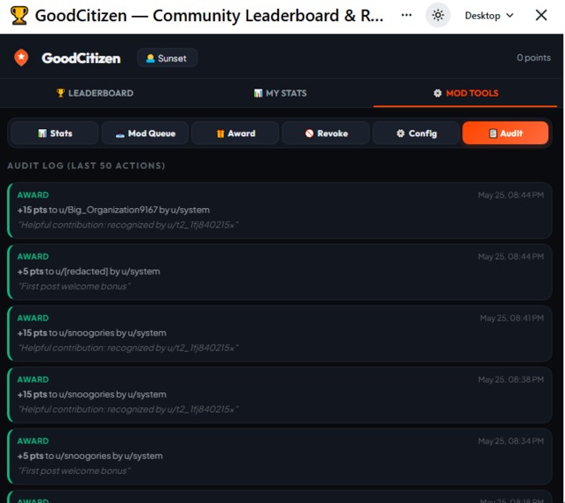Click the Mod Queue inbox tray icon
The width and height of the screenshot is (565, 503).
point(120,134)
